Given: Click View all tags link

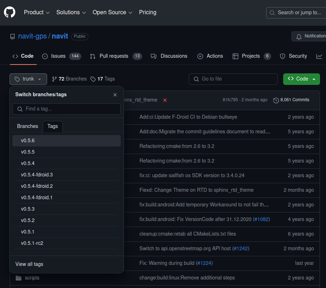Looking at the screenshot, I should 29,264.
